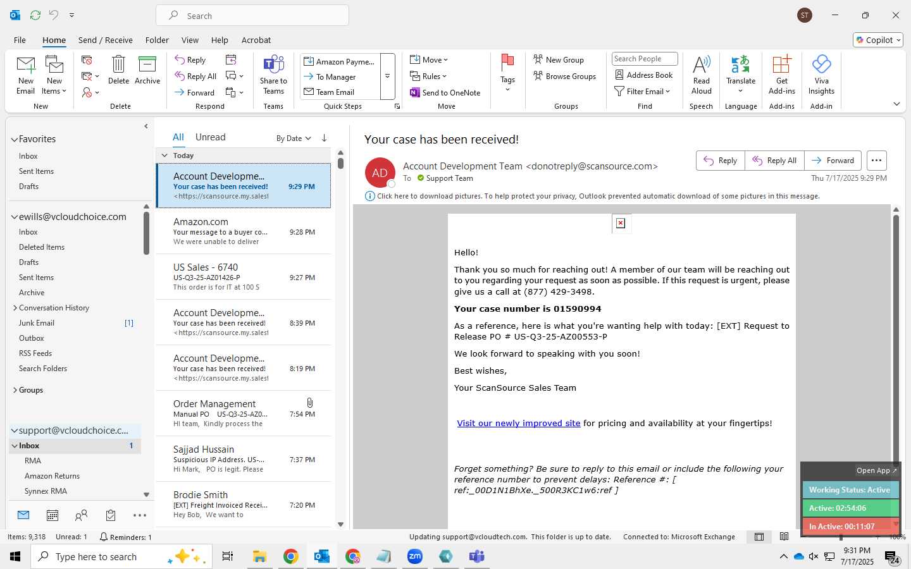This screenshot has height=569, width=911.
Task: Expand the Groups section
Action: click(15, 390)
